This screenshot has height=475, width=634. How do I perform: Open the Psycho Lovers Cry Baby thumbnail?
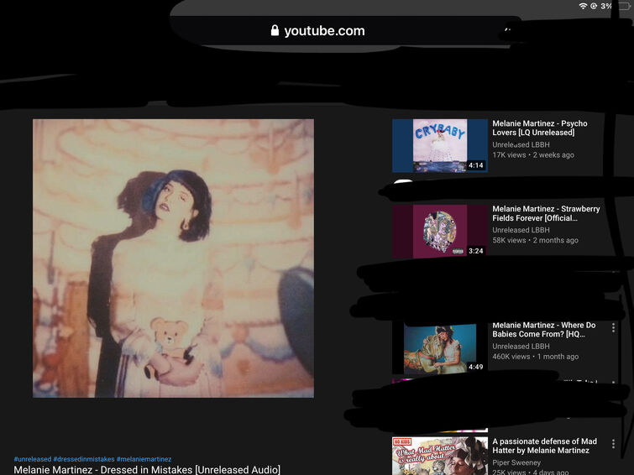point(440,145)
